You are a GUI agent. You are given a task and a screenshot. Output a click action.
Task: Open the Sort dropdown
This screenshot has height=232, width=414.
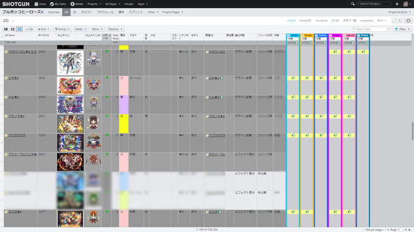[44, 29]
